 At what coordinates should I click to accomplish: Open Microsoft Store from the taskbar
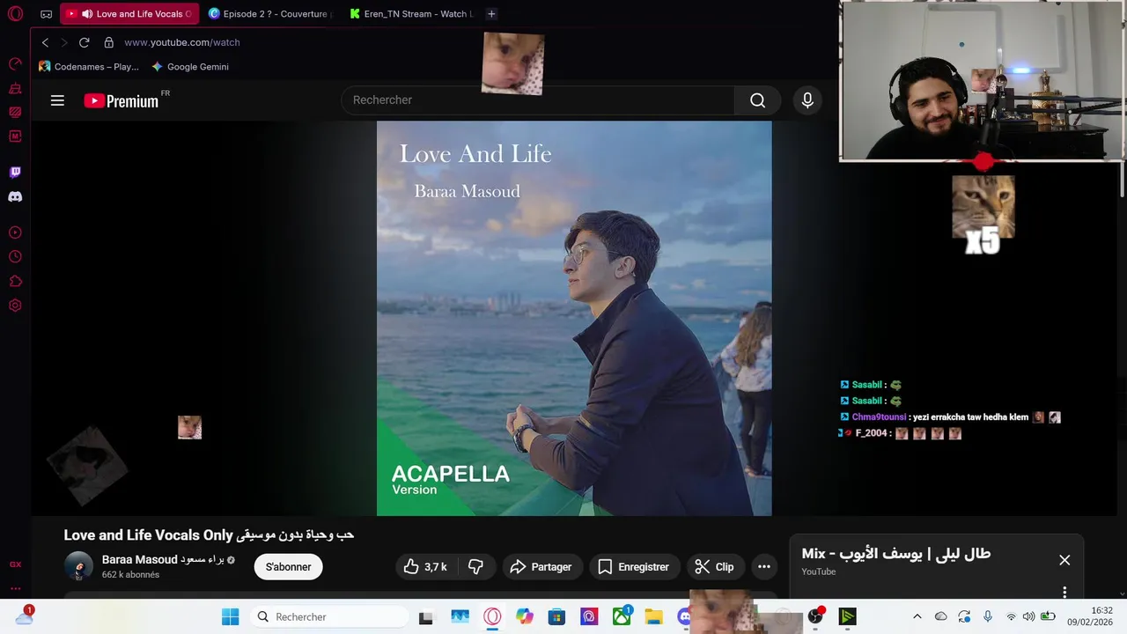click(556, 616)
